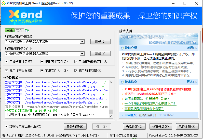Open 更多>> link in 技术信息
The height and width of the screenshot is (139, 203).
[x=192, y=82]
